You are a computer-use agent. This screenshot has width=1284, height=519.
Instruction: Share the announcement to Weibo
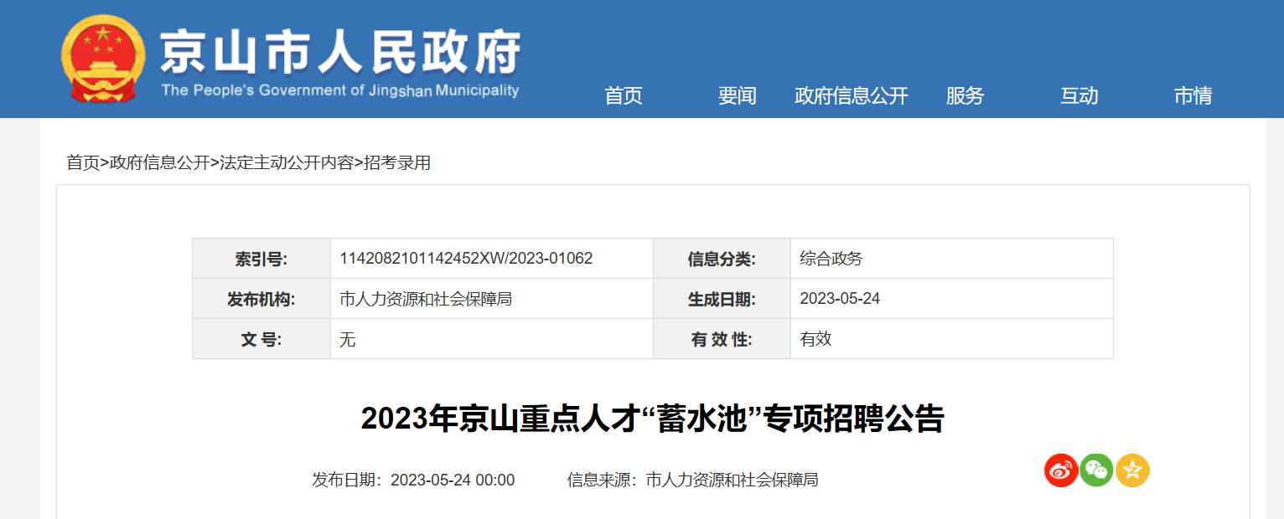pos(1061,470)
